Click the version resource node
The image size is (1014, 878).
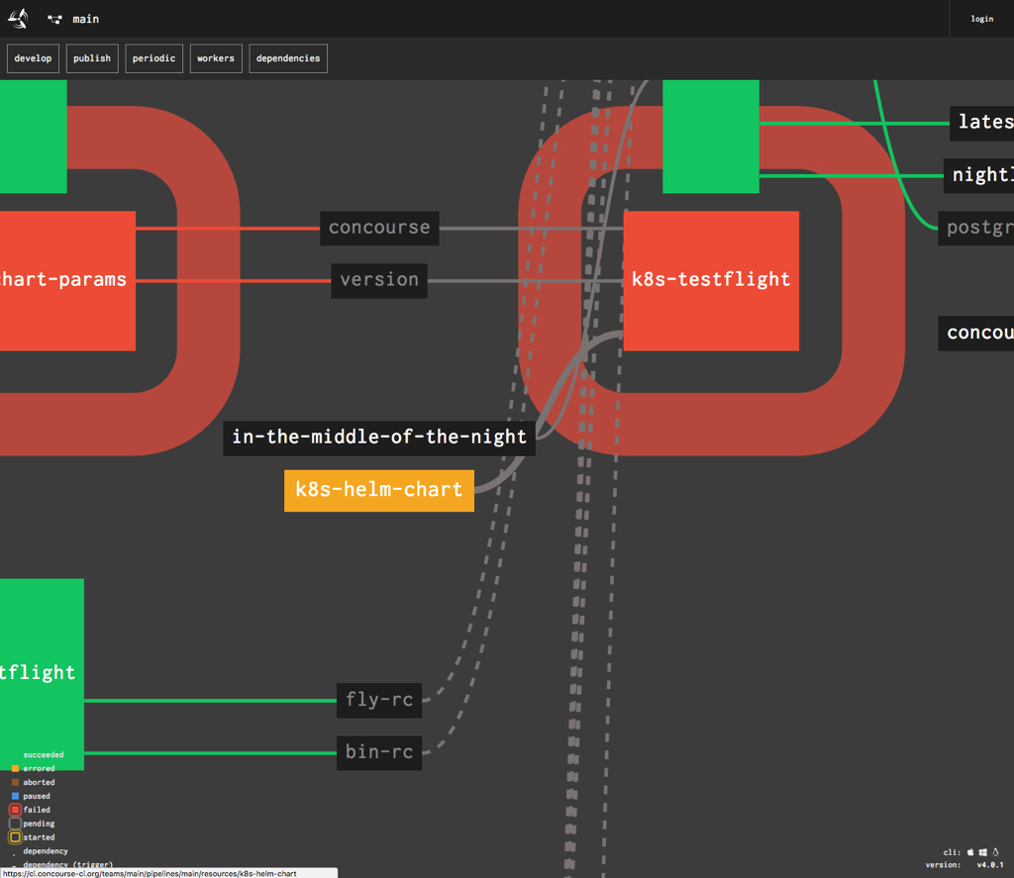tap(378, 280)
